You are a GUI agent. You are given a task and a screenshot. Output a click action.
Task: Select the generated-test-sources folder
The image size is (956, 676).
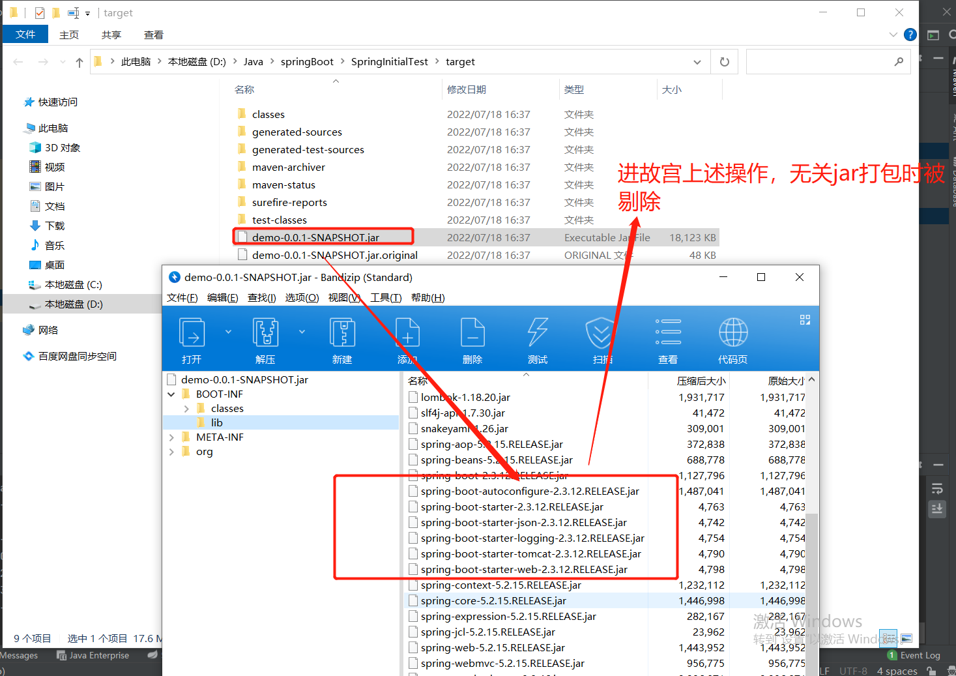tap(308, 150)
